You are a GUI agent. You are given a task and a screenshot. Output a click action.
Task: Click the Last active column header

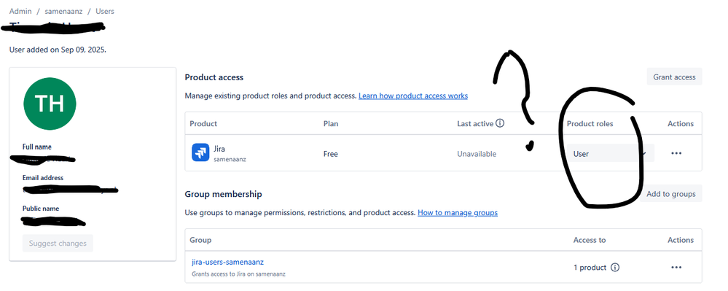tap(475, 124)
